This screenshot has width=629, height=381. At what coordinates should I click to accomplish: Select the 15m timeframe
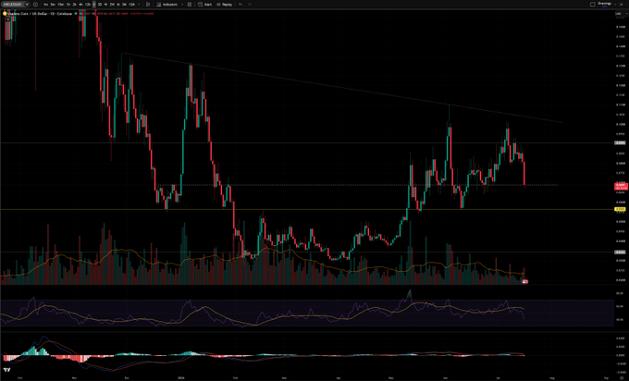[60, 5]
